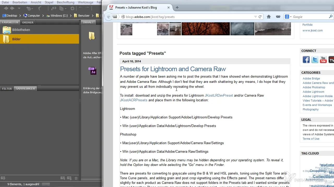
Task: Select the folder thumbnail in Inhalt panel
Action: pos(92,36)
